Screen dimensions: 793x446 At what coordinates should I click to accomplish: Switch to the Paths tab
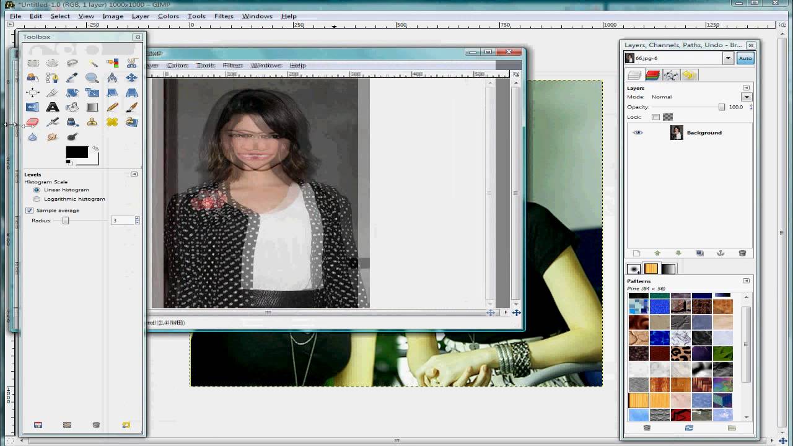click(671, 75)
